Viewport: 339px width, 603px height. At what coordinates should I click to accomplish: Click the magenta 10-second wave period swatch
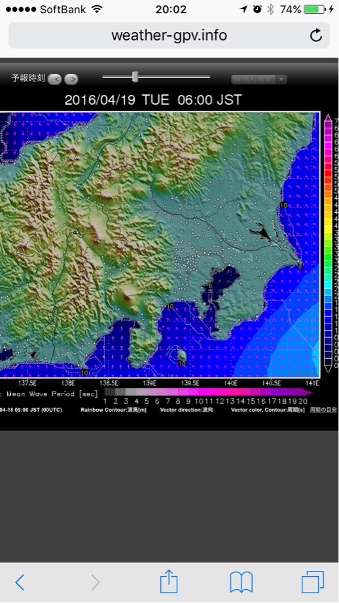pyautogui.click(x=199, y=392)
